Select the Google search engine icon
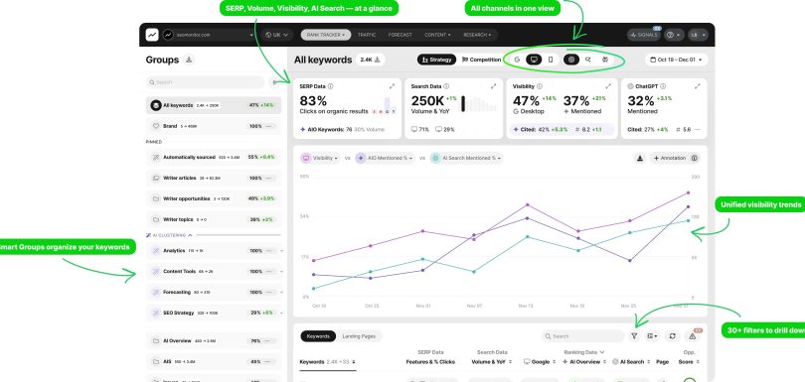The image size is (805, 382). tap(517, 60)
